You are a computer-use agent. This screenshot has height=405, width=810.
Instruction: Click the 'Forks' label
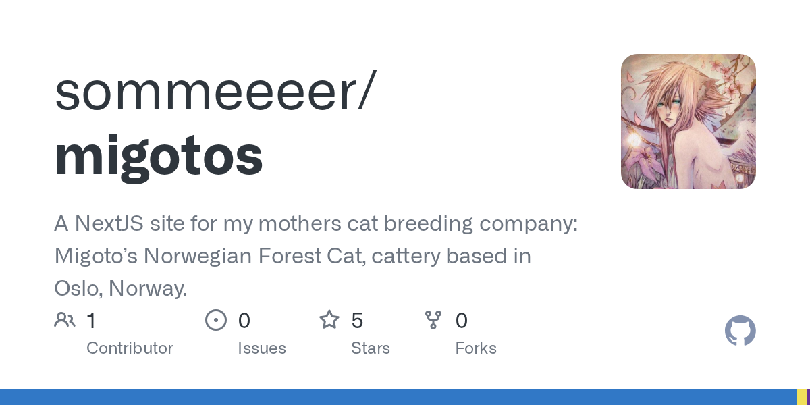(476, 348)
